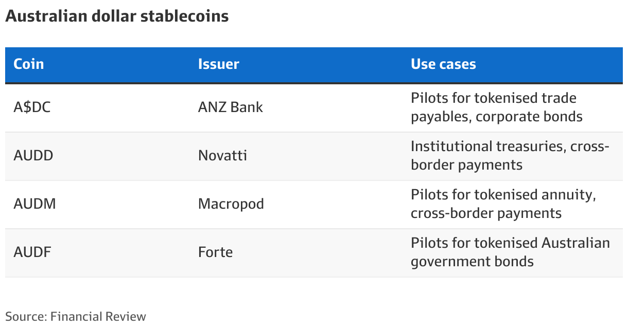Image resolution: width=628 pixels, height=330 pixels.
Task: Select the Issuer column header
Action: [219, 64]
